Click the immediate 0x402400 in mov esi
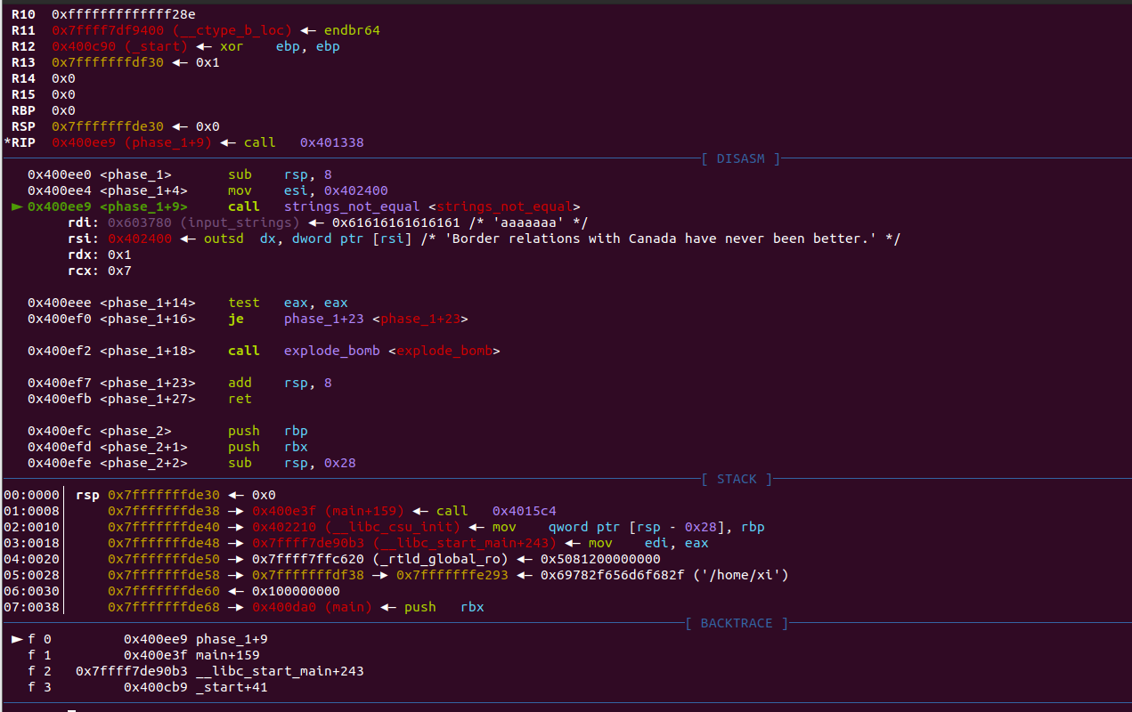1132x712 pixels. [x=356, y=190]
